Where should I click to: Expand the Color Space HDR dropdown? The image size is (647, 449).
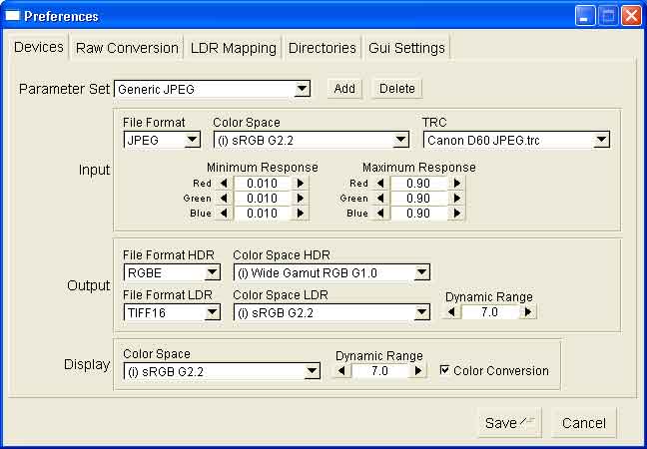pos(331,272)
